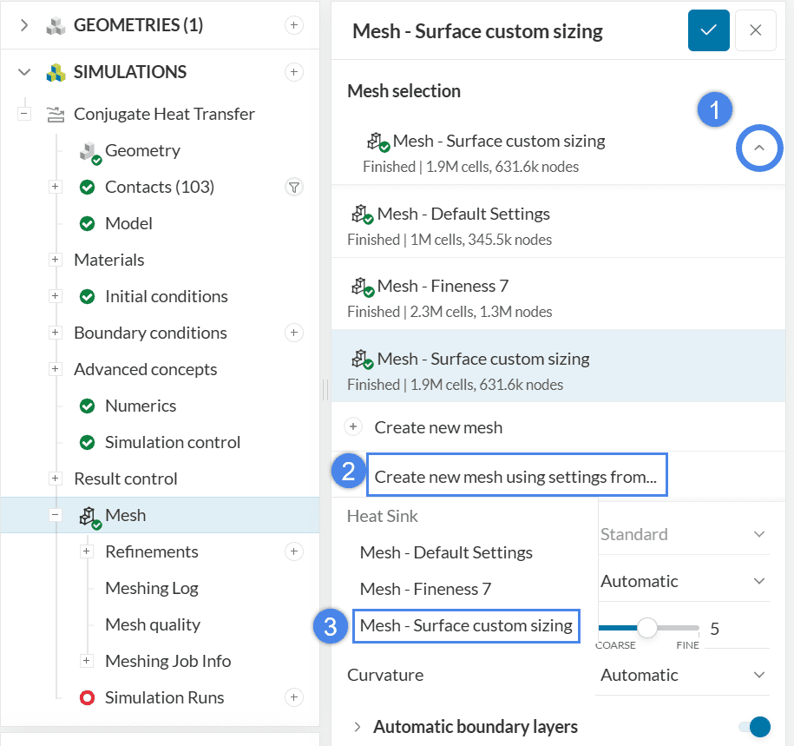794x746 pixels.
Task: Choose Mesh - Default Settings in Heat Sink submenu
Action: (x=446, y=552)
